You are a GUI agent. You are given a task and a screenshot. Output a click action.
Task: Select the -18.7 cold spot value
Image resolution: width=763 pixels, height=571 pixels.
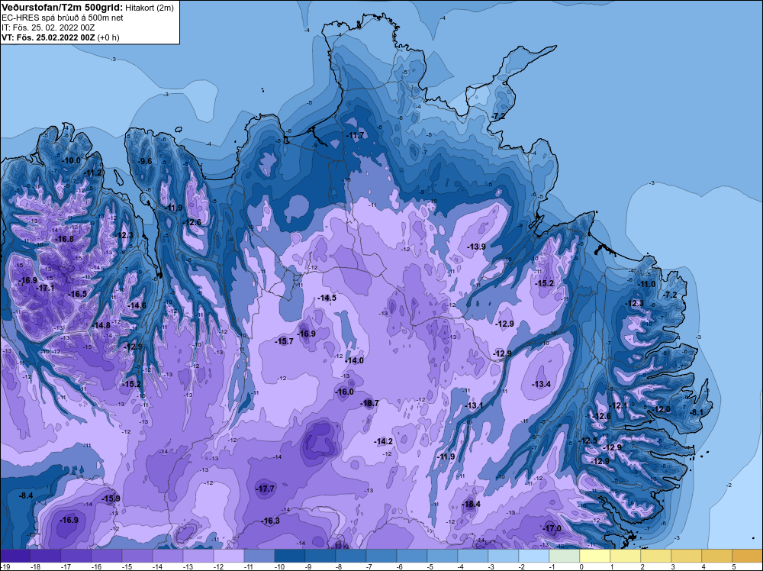click(369, 403)
